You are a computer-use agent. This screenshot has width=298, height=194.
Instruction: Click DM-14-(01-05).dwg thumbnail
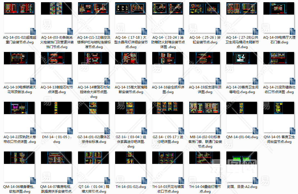pos(56,117)
